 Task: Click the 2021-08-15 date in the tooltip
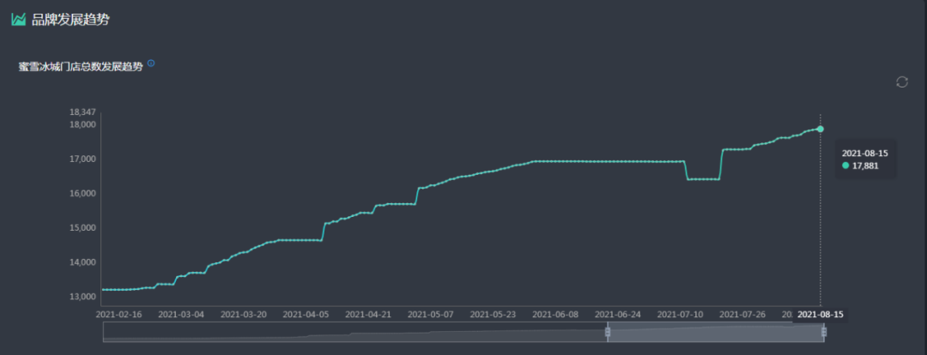[865, 153]
